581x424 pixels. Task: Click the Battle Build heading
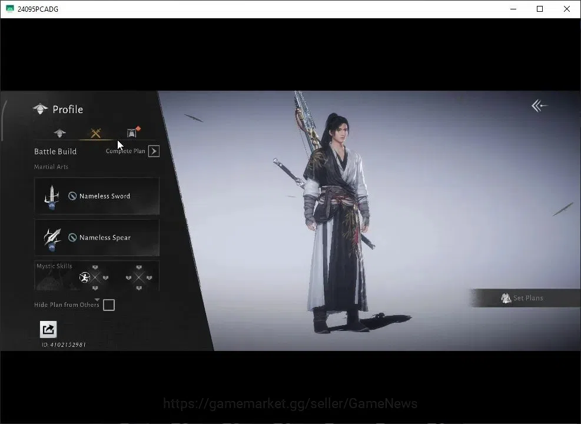click(55, 151)
